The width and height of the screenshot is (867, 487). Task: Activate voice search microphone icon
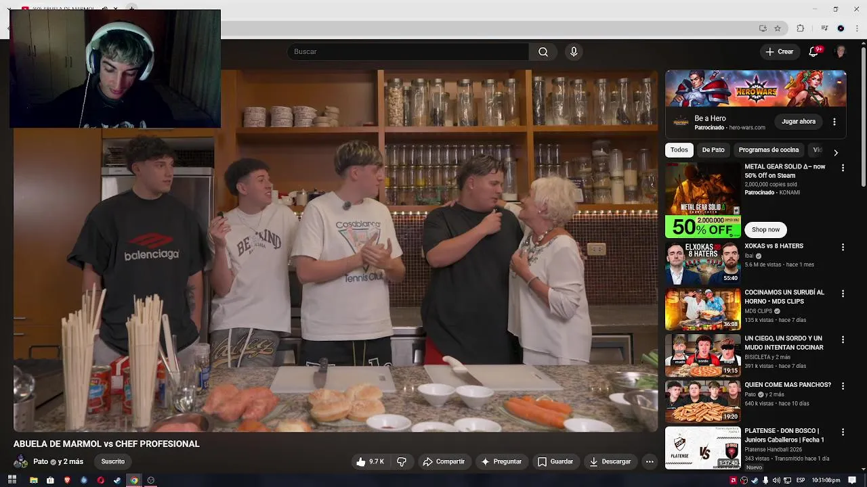574,52
